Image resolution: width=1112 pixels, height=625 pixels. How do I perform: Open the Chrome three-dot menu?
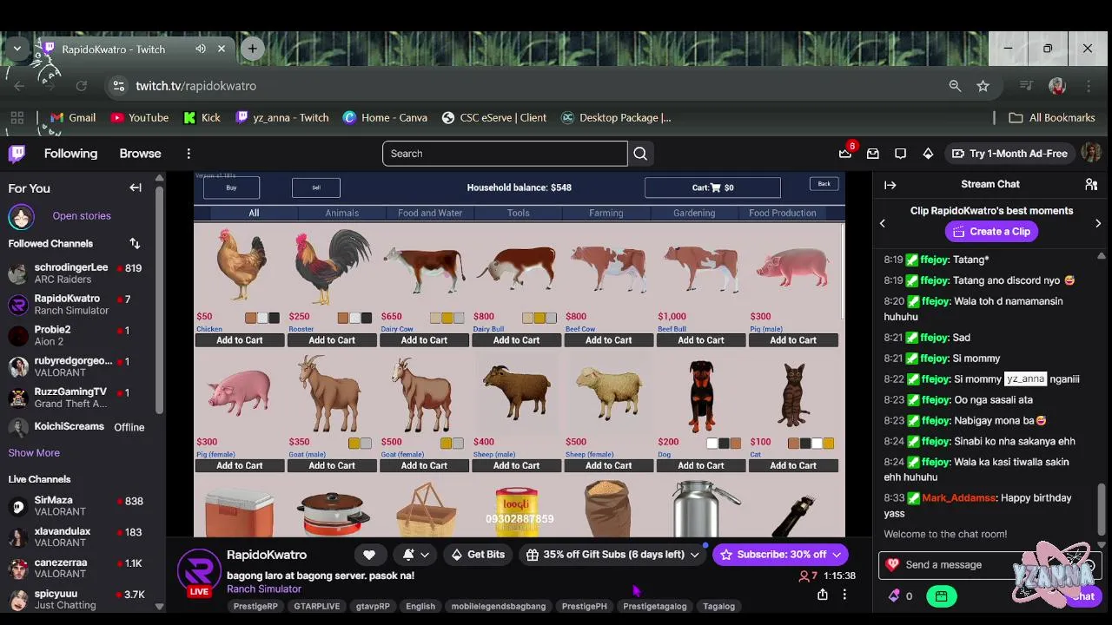point(1089,86)
